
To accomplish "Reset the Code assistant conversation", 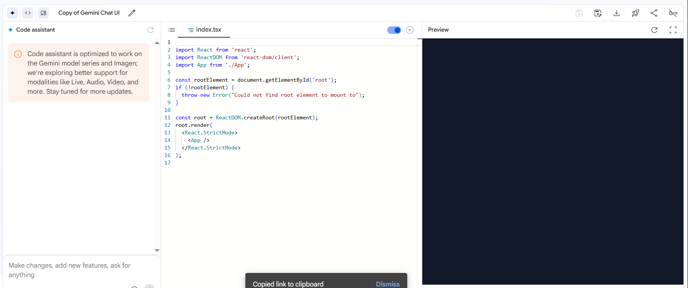I will tap(151, 30).
